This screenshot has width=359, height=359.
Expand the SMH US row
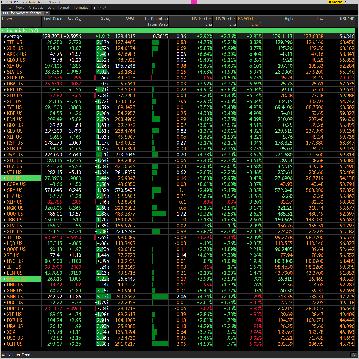[x=5, y=297]
